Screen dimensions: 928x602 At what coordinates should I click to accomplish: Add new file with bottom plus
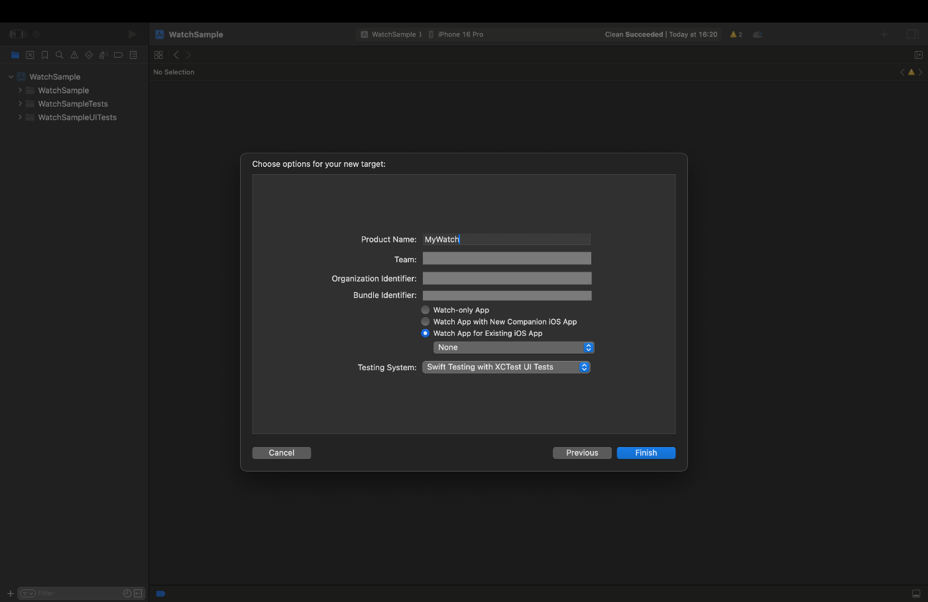click(10, 593)
